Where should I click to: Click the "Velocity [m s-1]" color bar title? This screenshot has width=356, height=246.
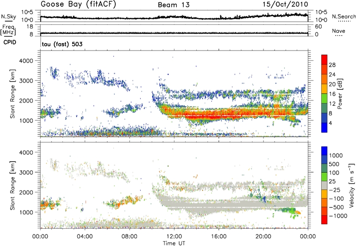(x=352, y=185)
